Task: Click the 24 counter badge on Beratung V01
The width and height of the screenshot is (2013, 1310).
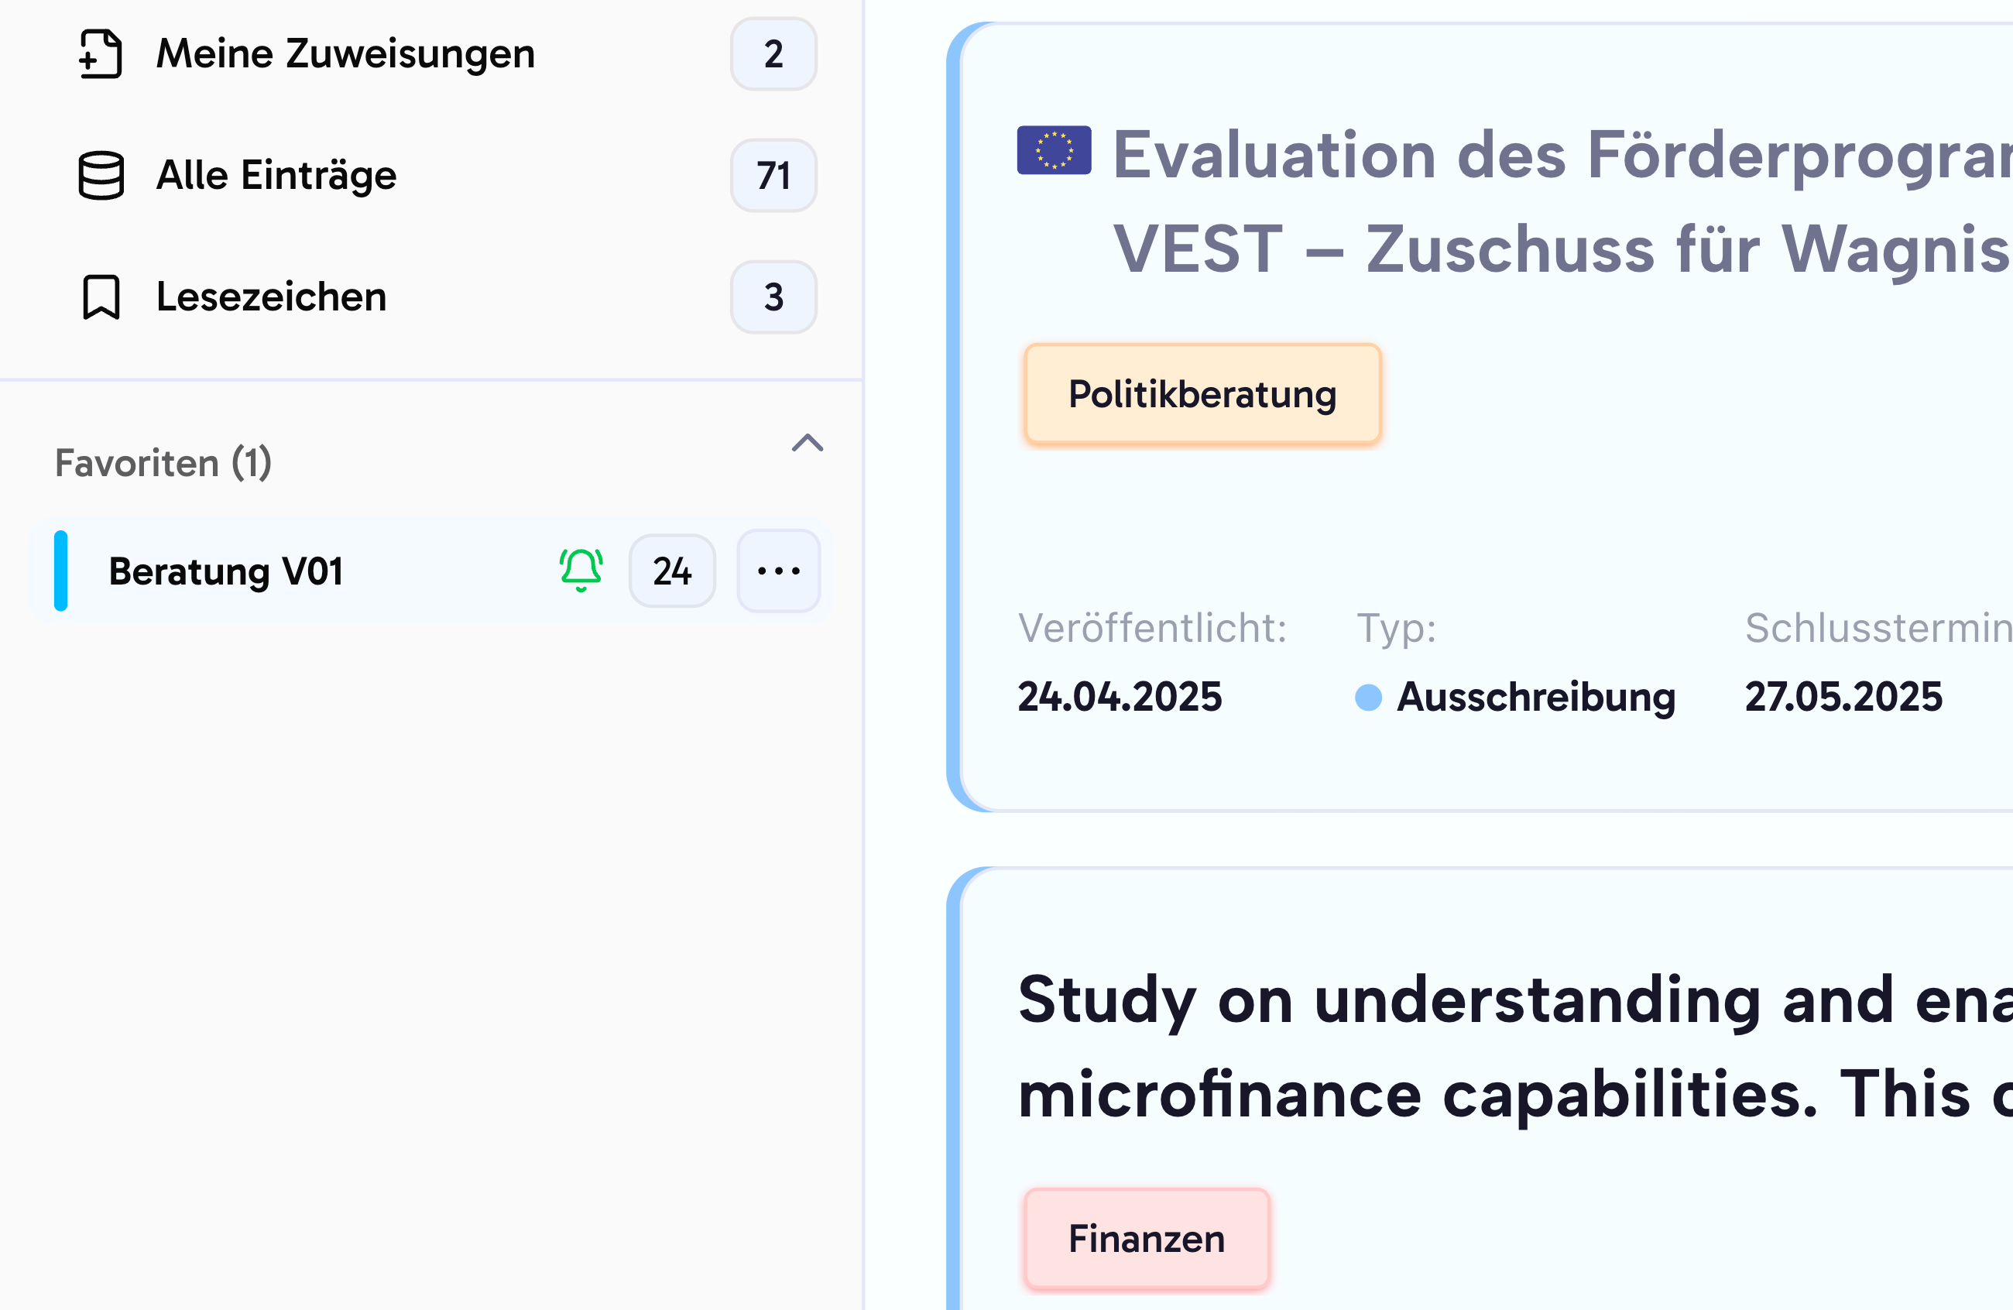Action: click(x=671, y=571)
